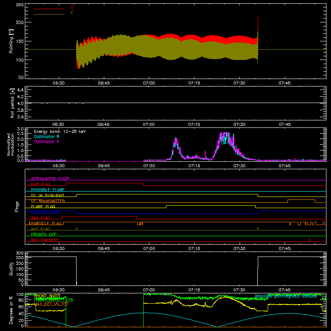Select the yellow FRONT_RATIO legend label

coord(47,296)
